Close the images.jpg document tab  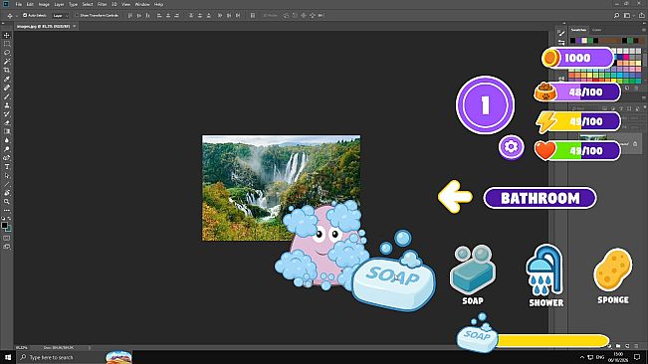point(75,26)
